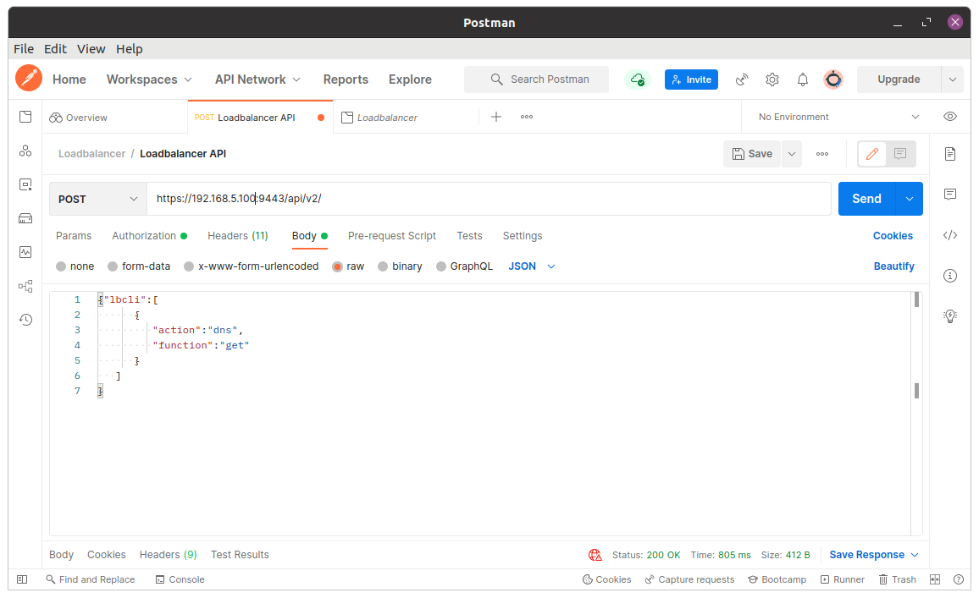Select the raw body type
This screenshot has width=979, height=598.
pos(337,266)
